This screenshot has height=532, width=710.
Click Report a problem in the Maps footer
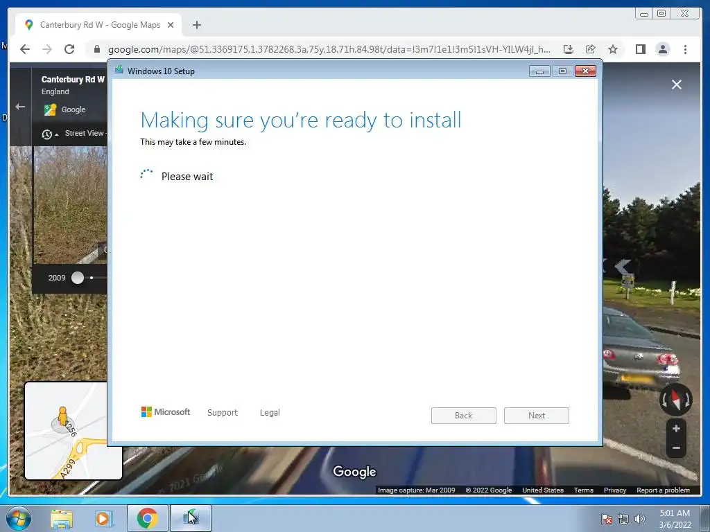click(664, 490)
